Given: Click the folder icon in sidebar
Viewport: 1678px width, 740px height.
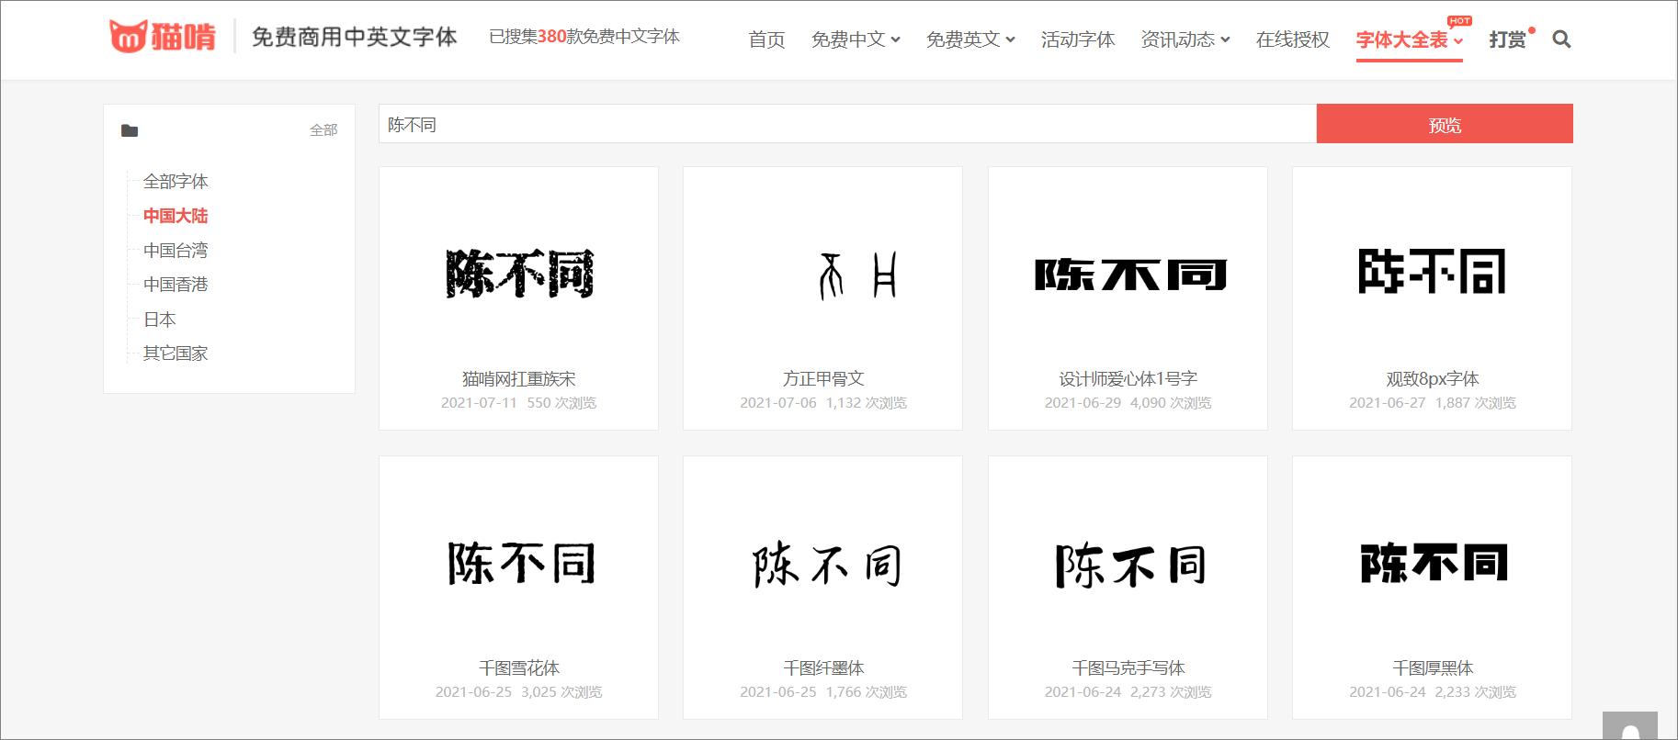Looking at the screenshot, I should (x=130, y=130).
